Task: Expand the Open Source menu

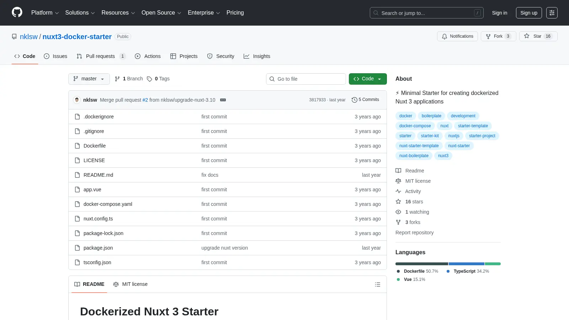Action: tap(161, 13)
